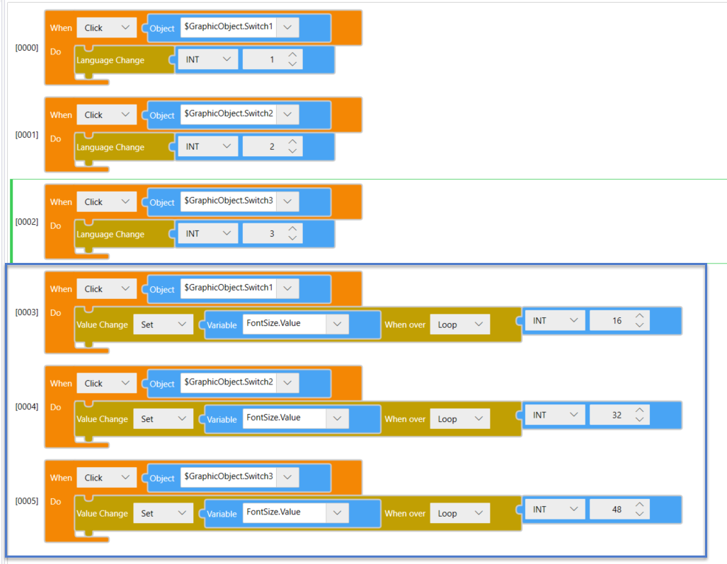This screenshot has height=564, width=727.
Task: Increase the Language Change value 2 with up arrow
Action: [x=292, y=141]
